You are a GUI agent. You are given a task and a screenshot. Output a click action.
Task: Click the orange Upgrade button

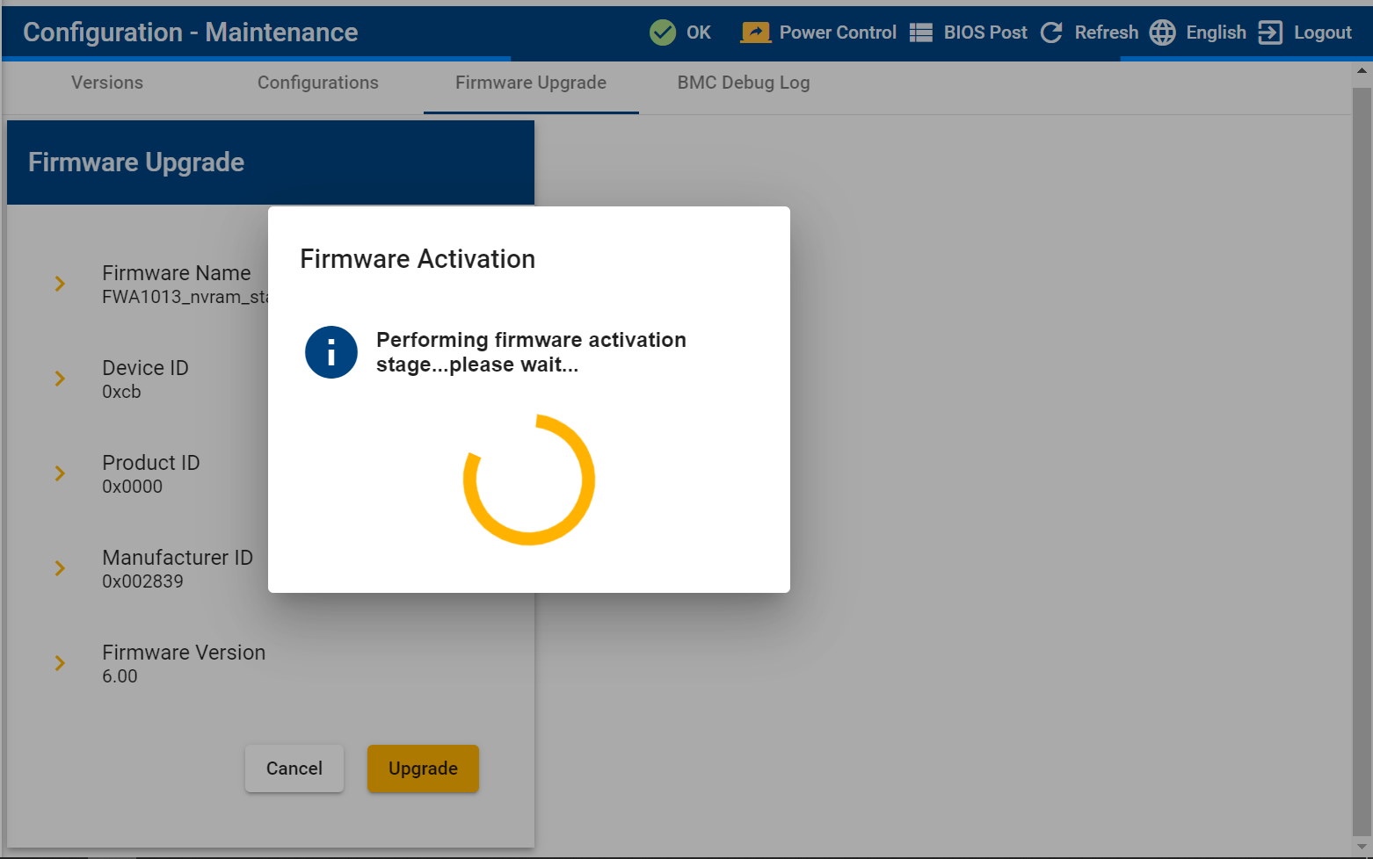[423, 769]
